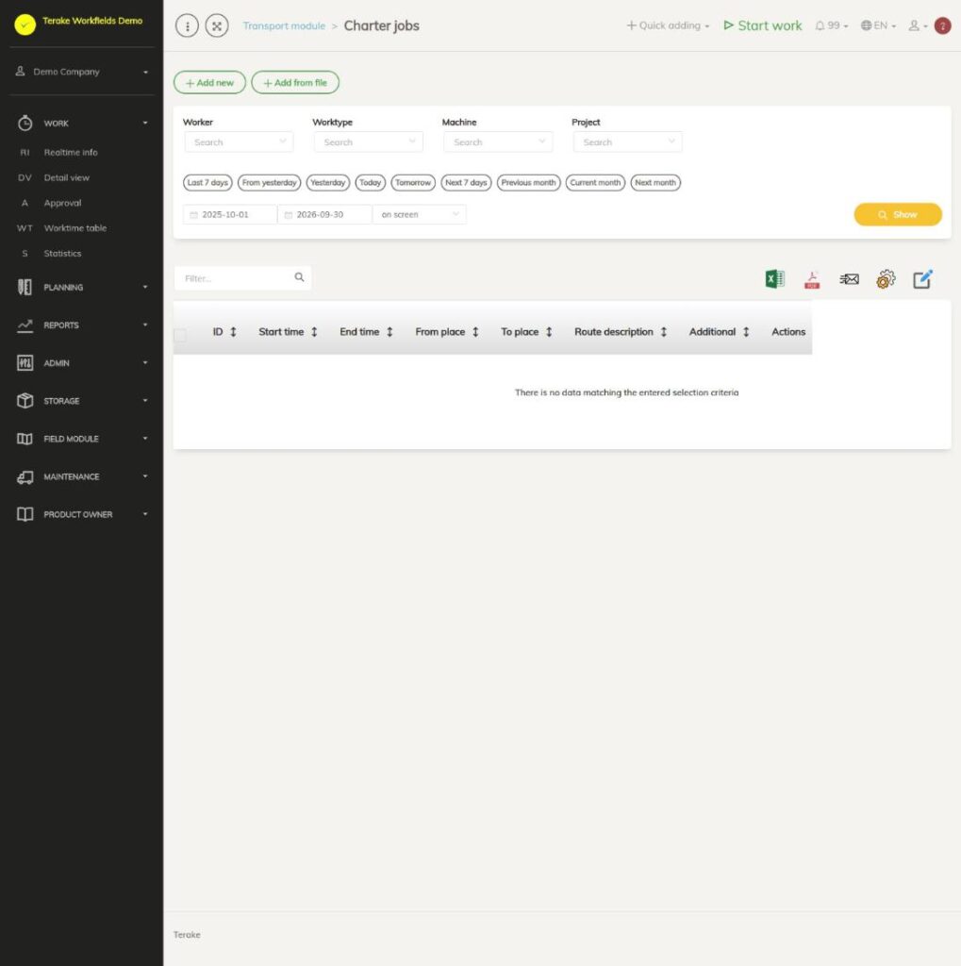This screenshot has width=961, height=966.
Task: Expand the Demo Company selector
Action: [x=81, y=72]
